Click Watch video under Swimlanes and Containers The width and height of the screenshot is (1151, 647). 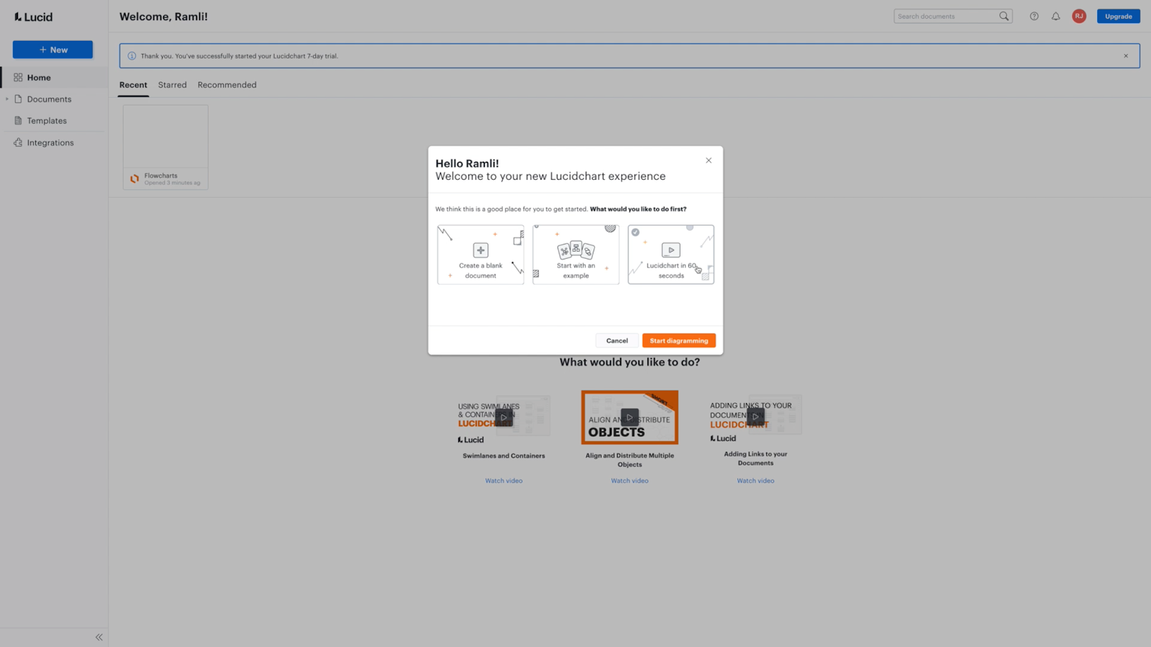coord(504,481)
